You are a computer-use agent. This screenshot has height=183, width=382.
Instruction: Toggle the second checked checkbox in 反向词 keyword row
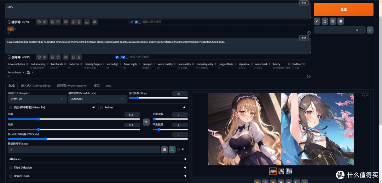[123, 57]
